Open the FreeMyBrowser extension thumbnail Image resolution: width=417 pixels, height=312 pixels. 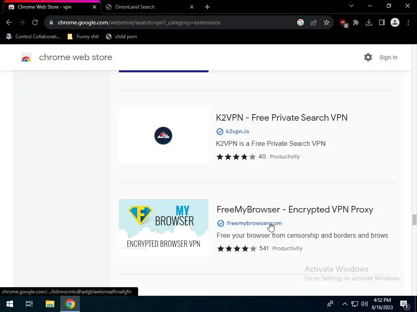[x=164, y=227]
